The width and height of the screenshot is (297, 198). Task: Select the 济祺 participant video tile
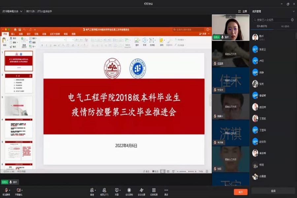(231, 133)
